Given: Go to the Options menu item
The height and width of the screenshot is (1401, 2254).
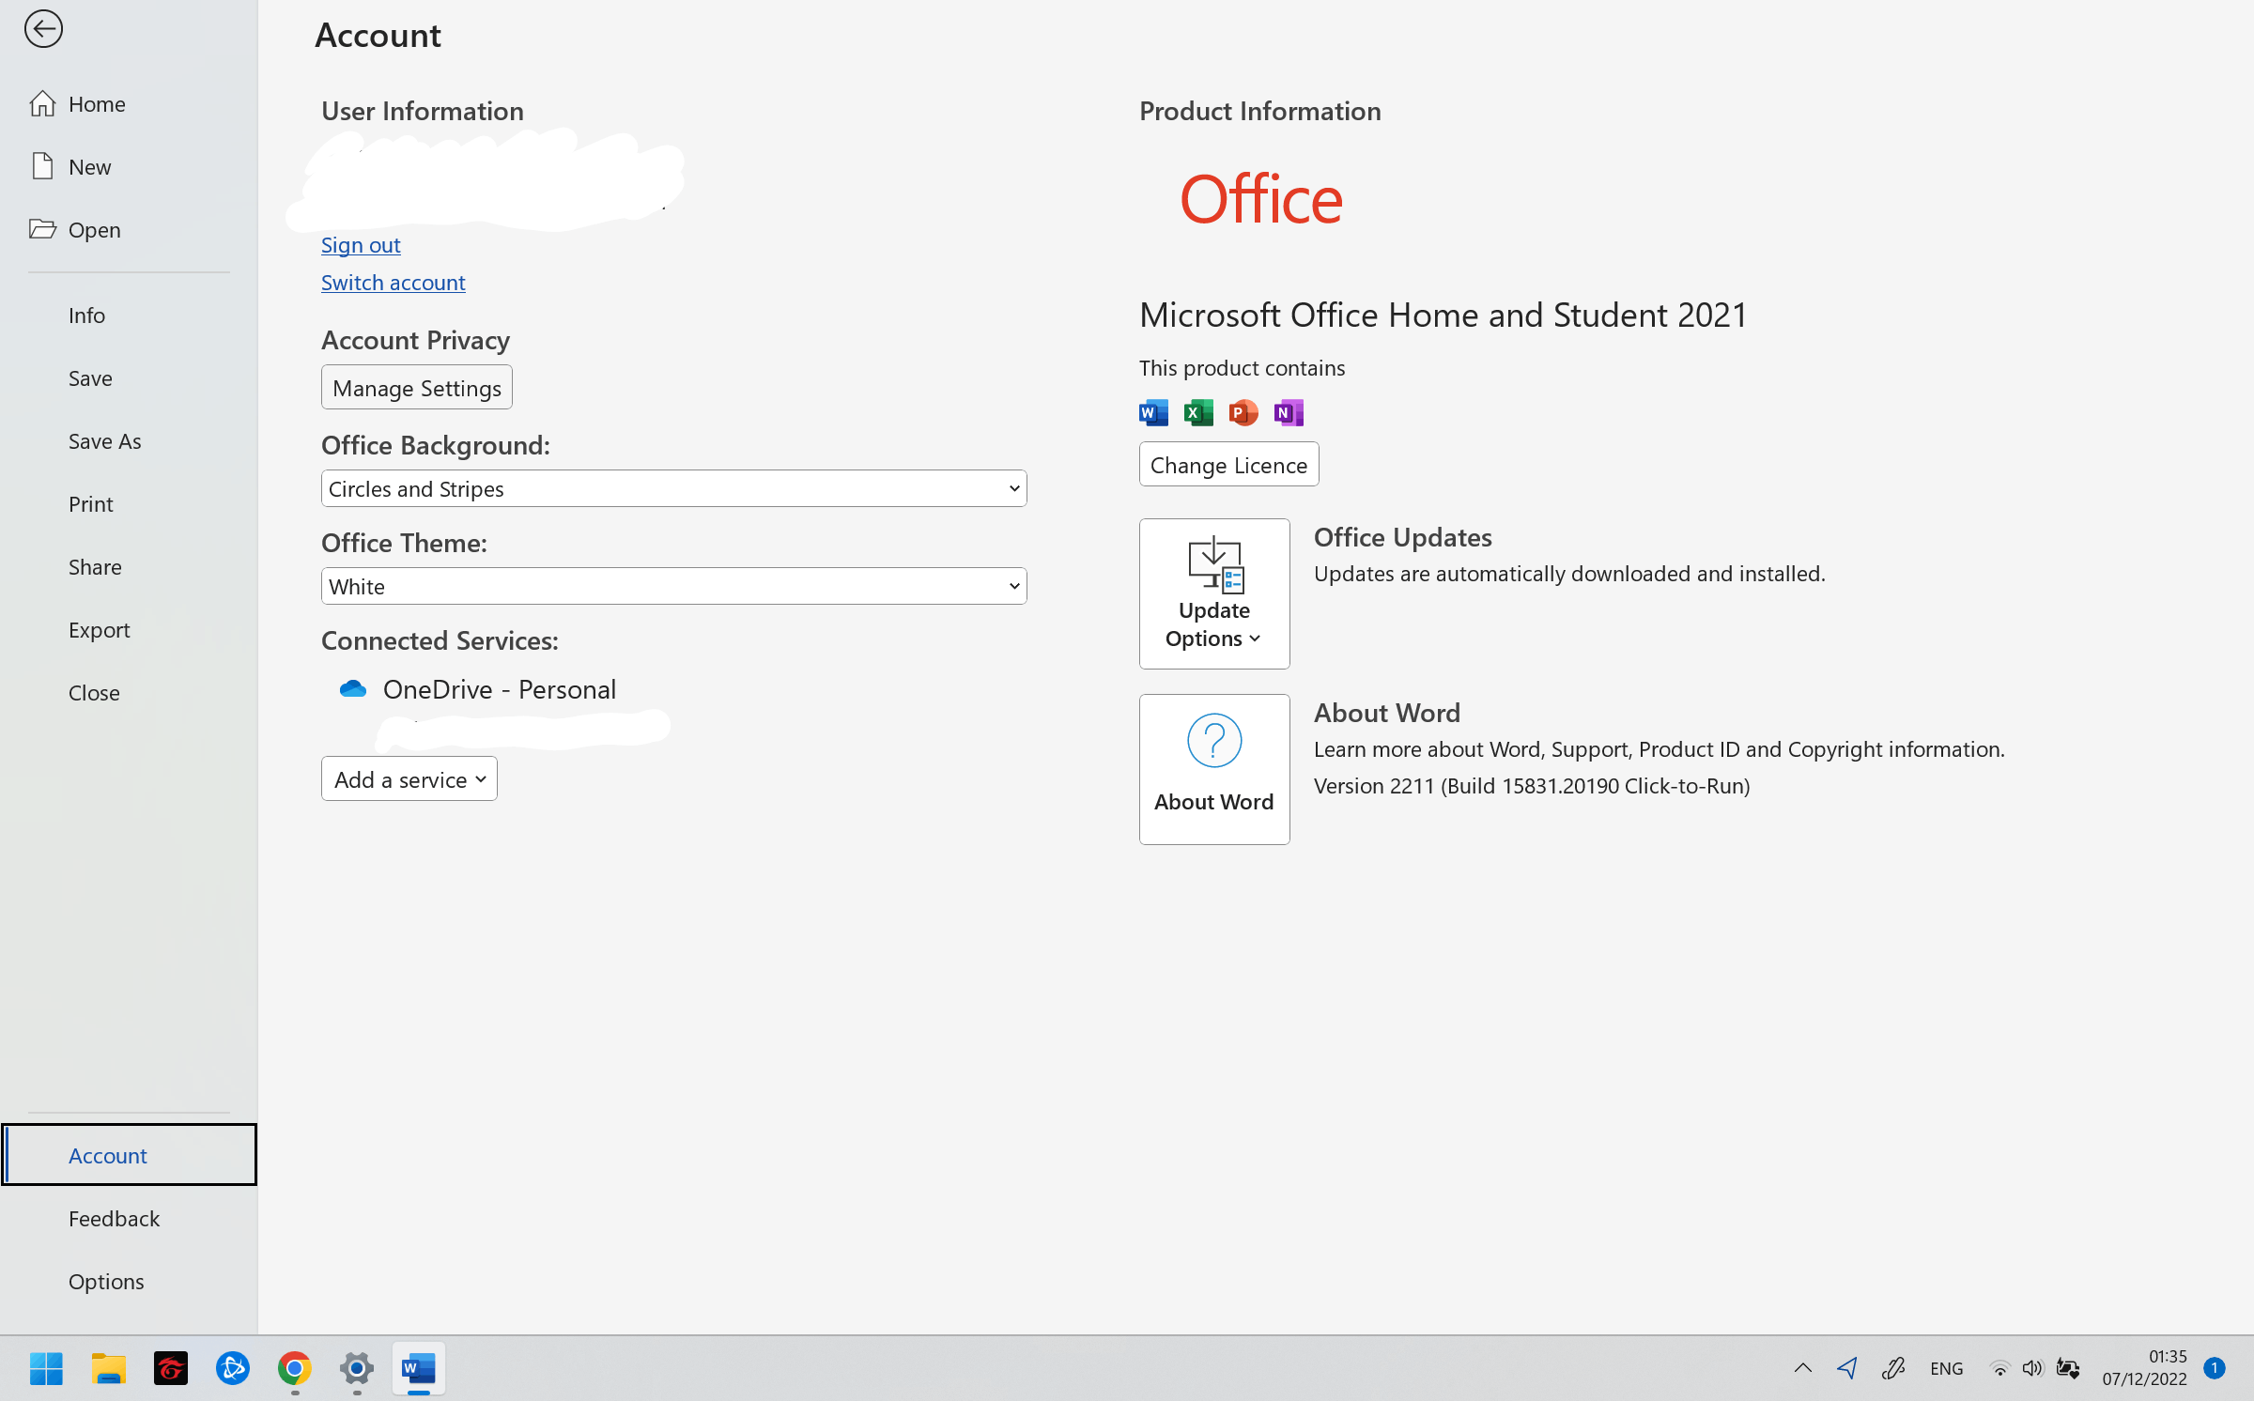Looking at the screenshot, I should coord(106,1282).
